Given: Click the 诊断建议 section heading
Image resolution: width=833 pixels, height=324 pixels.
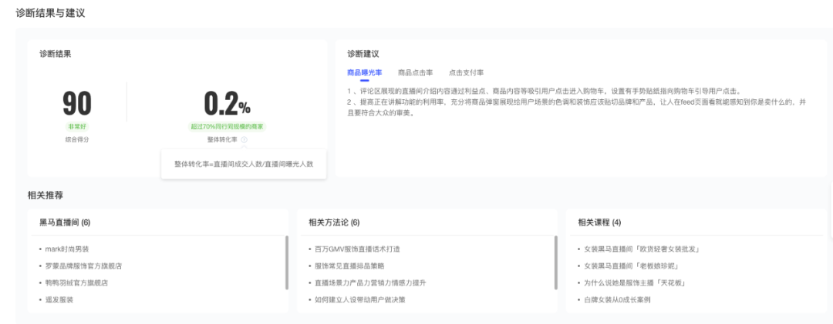Looking at the screenshot, I should click(x=363, y=54).
